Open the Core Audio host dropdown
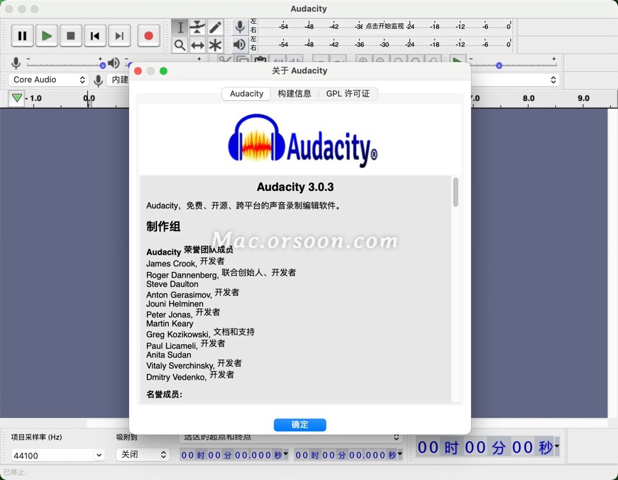This screenshot has height=480, width=618. 48,80
